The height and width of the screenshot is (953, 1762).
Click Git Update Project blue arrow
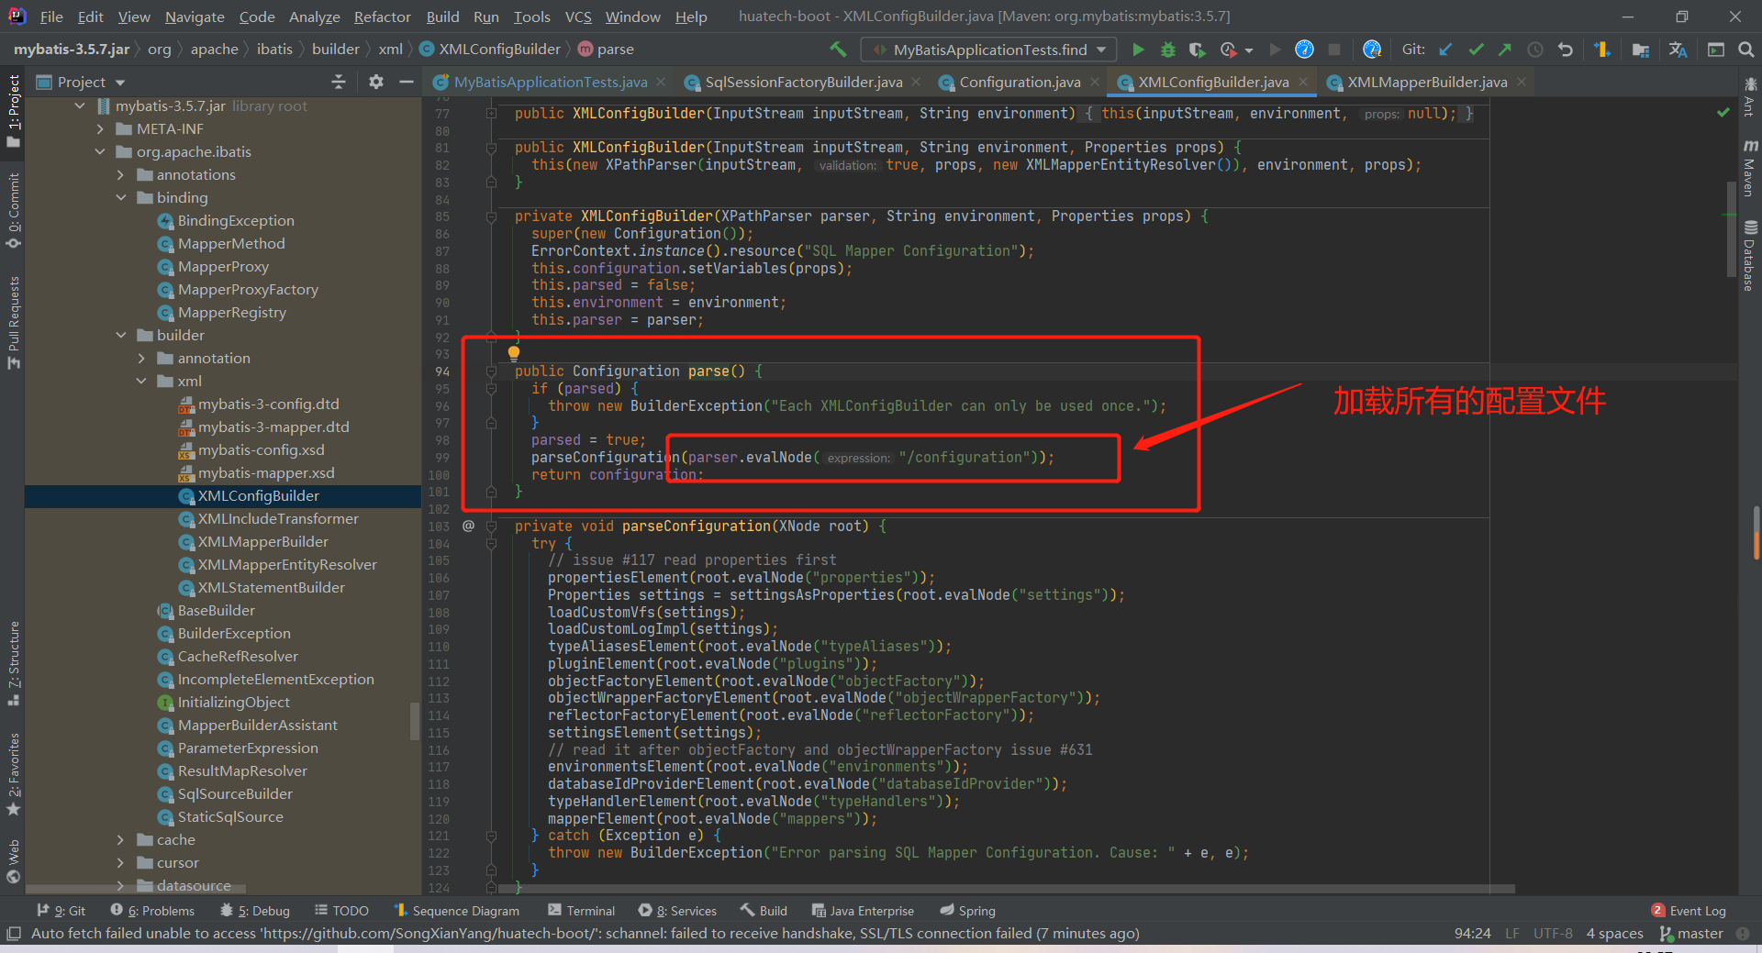pos(1445,50)
